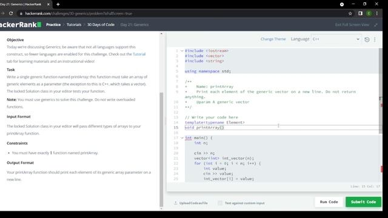Image resolution: width=388 pixels, height=218 pixels.
Task: Click Day 21: Generics breadcrumb
Action: tap(135, 25)
